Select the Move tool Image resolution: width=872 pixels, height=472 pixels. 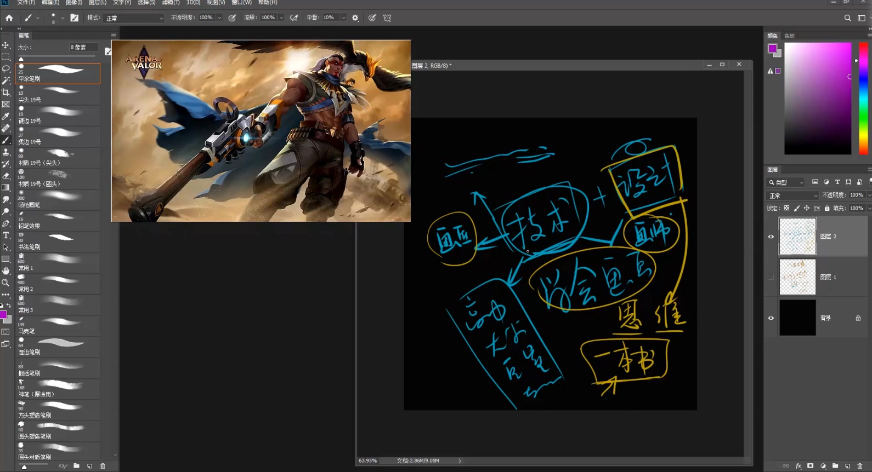tap(5, 45)
